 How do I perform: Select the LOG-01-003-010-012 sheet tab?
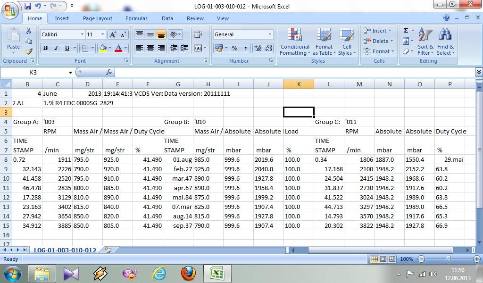pyautogui.click(x=65, y=250)
